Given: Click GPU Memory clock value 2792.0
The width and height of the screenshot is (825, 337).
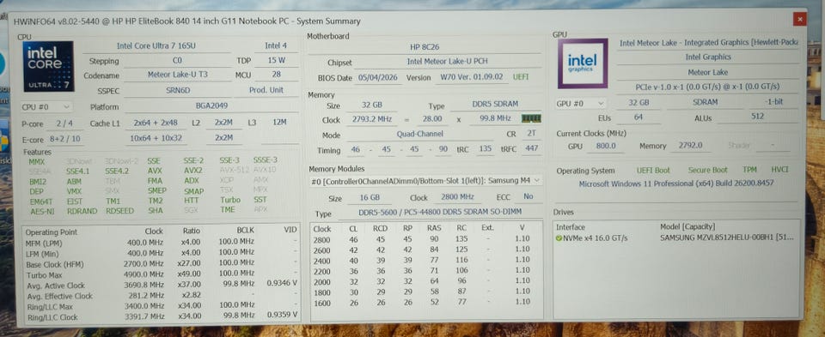Looking at the screenshot, I should pos(692,146).
